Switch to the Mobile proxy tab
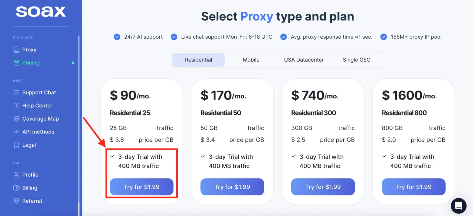Image resolution: width=473 pixels, height=216 pixels. click(x=251, y=60)
